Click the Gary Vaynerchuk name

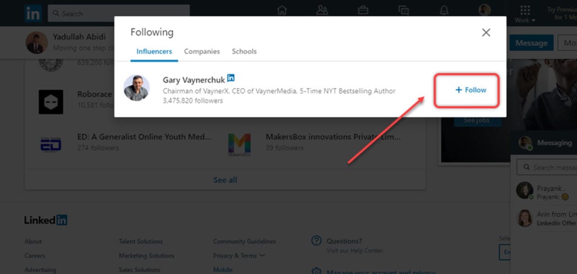click(194, 80)
